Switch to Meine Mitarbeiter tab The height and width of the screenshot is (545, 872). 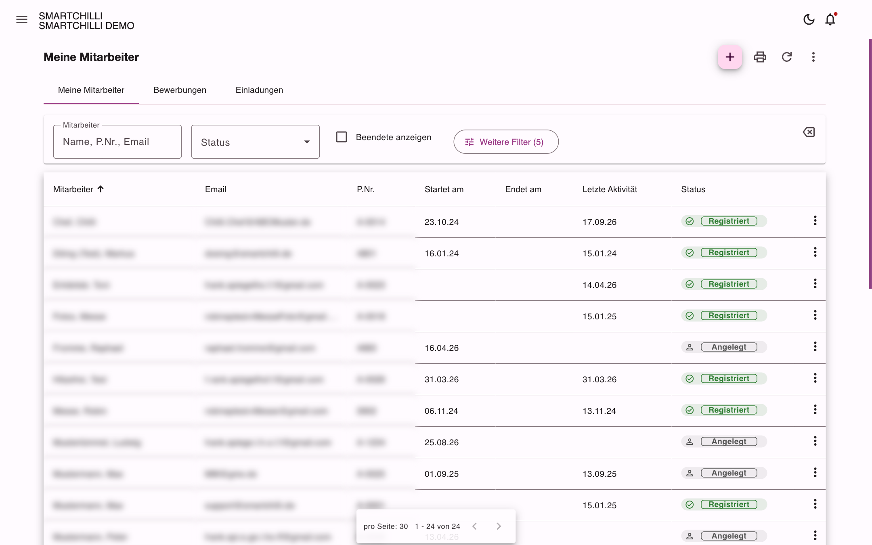[x=91, y=90]
